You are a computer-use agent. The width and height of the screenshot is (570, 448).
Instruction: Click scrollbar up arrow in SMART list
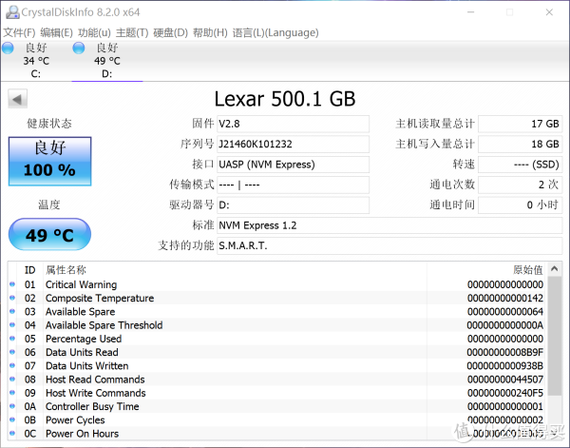pos(555,269)
